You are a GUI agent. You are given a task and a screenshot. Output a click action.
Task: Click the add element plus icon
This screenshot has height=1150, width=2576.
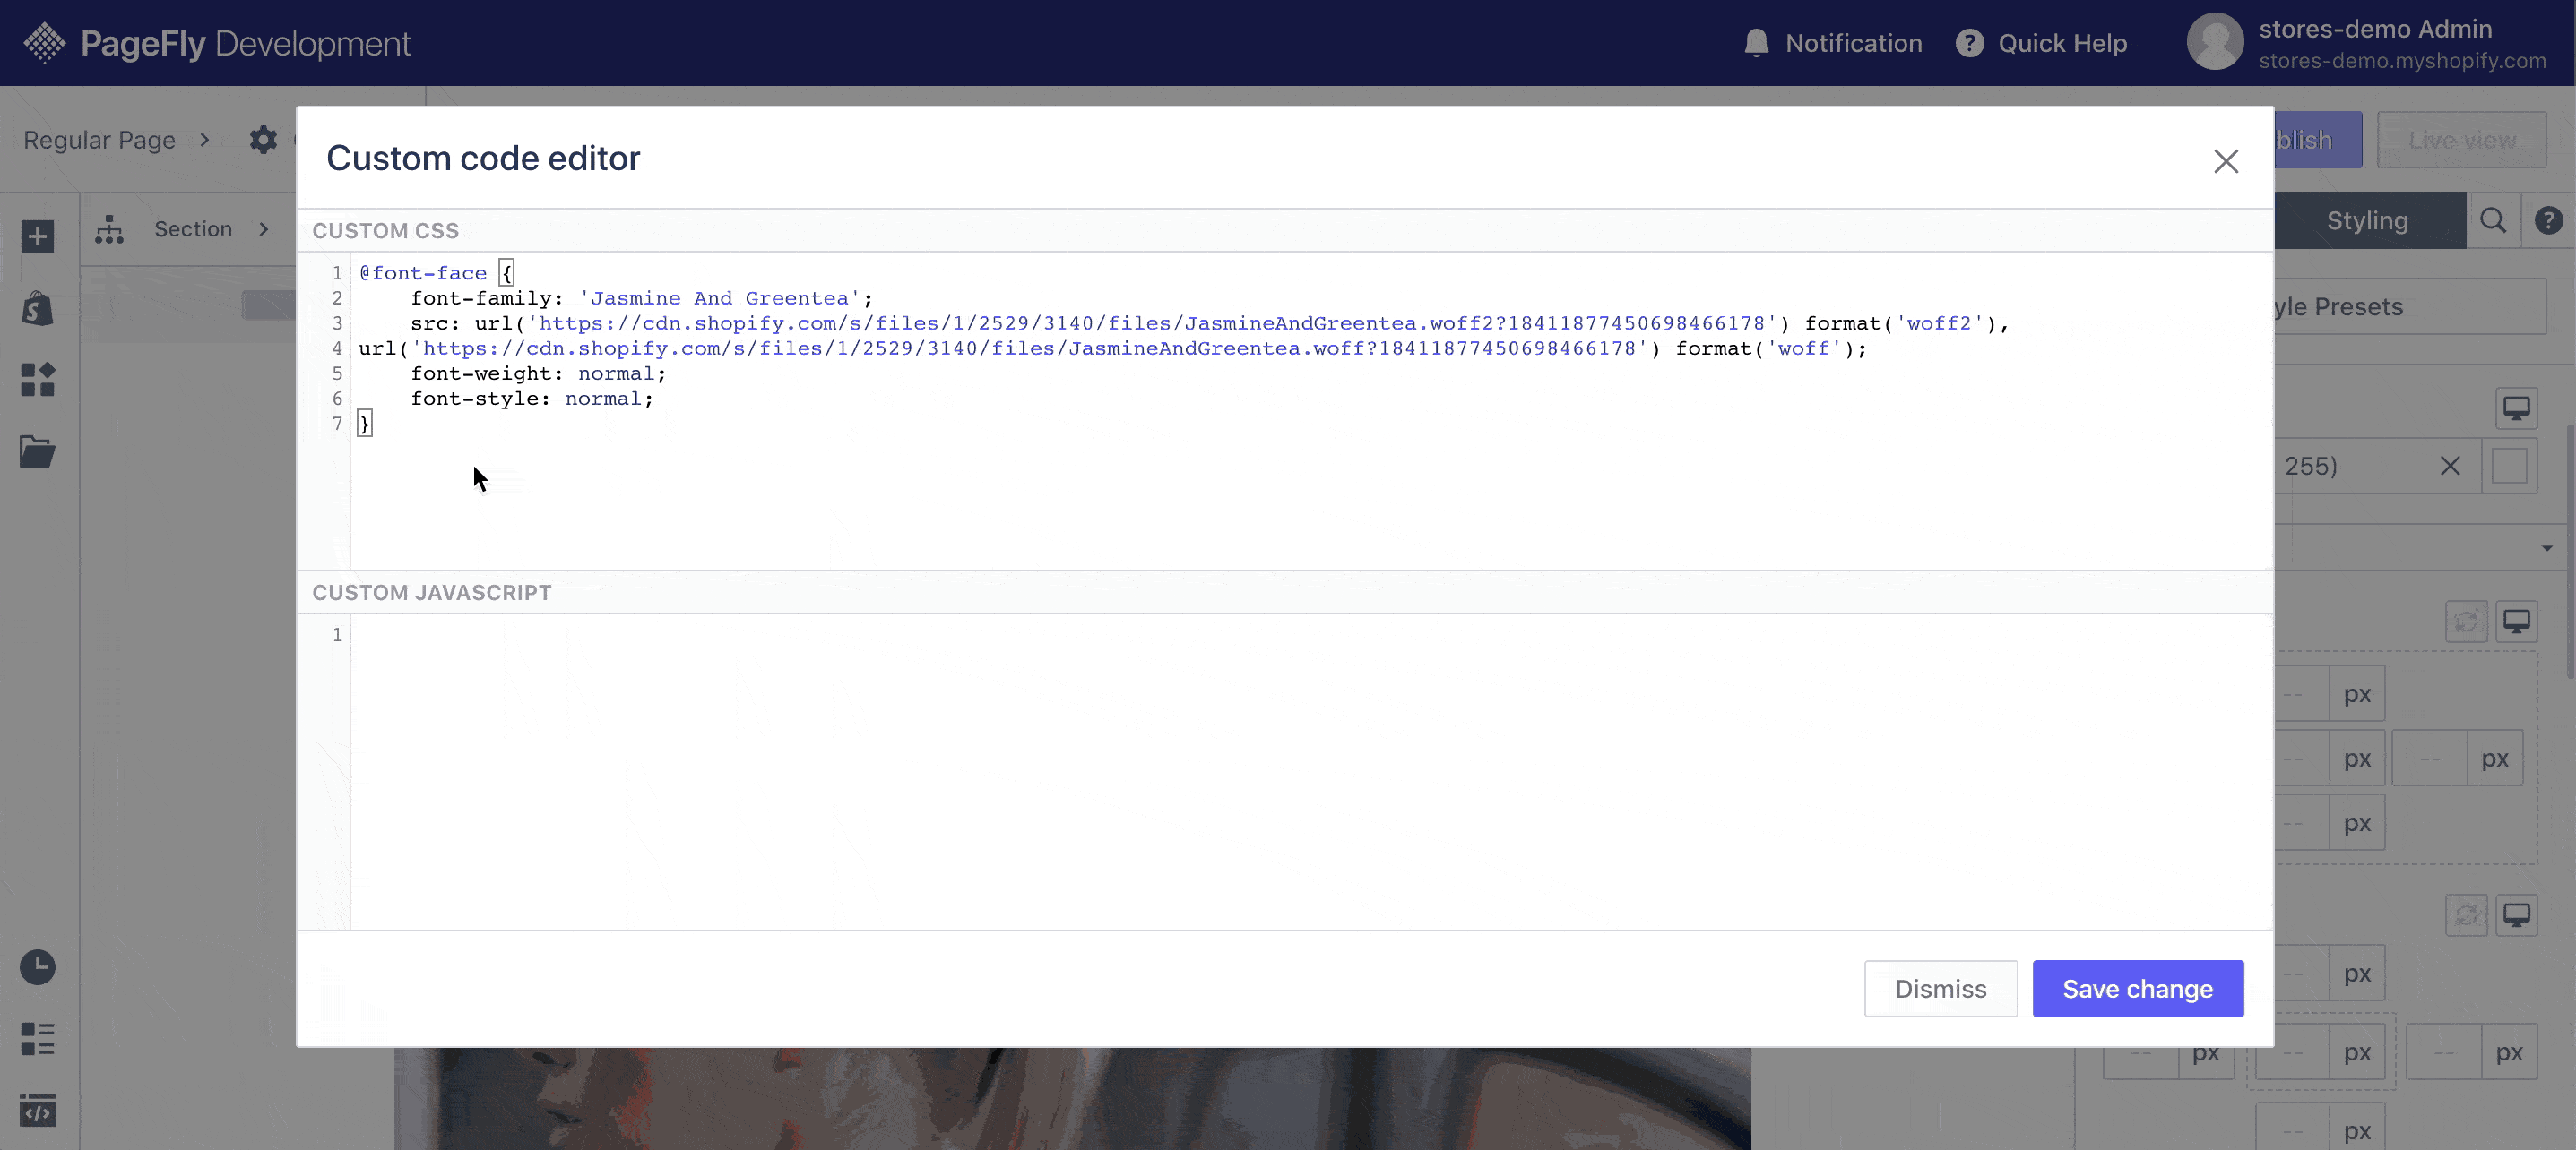(38, 236)
